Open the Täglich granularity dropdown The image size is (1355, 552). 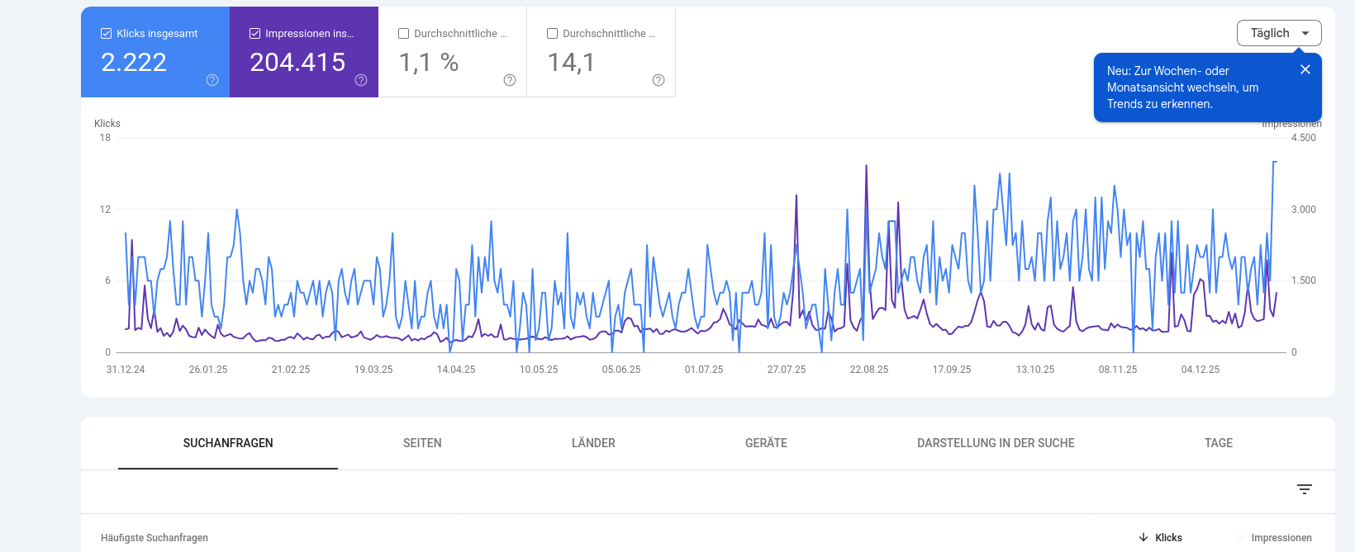click(x=1279, y=33)
